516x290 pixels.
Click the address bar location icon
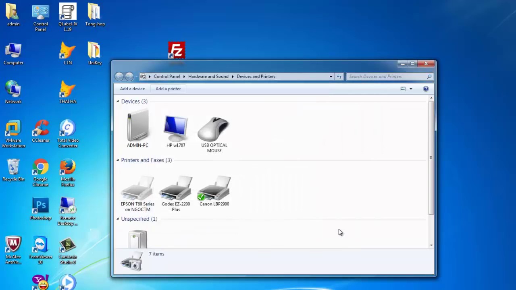143,77
